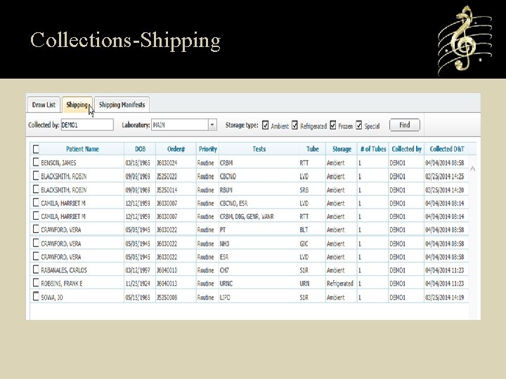
Task: Sort by Storage column header
Action: click(342, 149)
